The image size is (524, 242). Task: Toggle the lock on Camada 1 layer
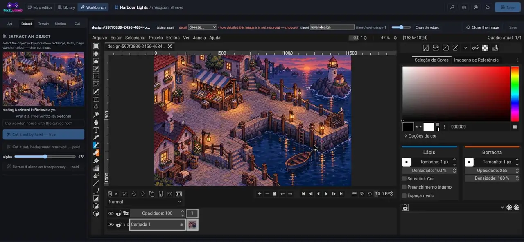pos(118,224)
